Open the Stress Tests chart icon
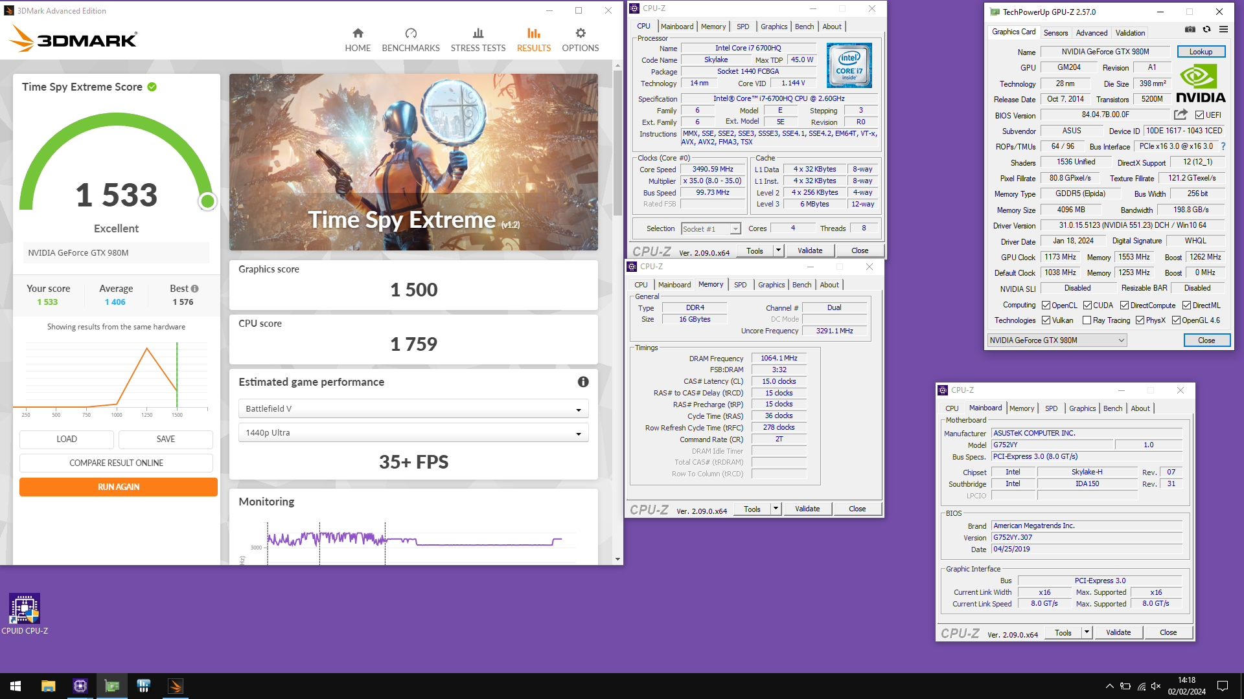 click(x=478, y=33)
